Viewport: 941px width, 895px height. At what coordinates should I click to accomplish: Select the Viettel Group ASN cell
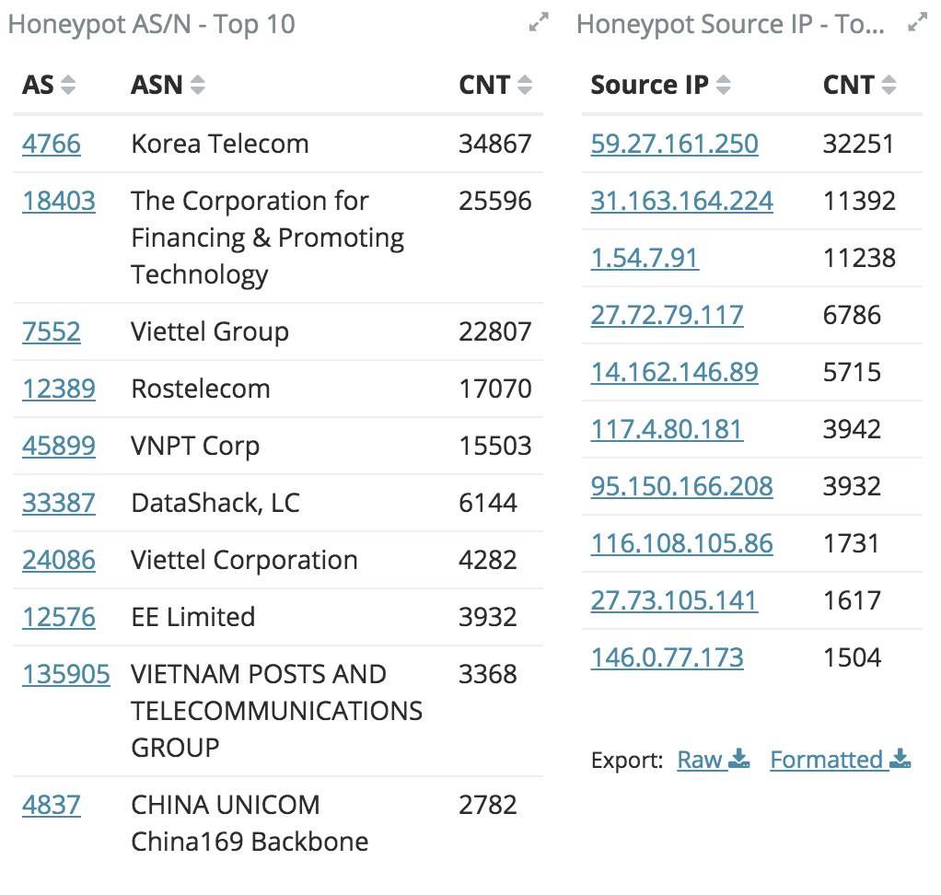tap(210, 332)
